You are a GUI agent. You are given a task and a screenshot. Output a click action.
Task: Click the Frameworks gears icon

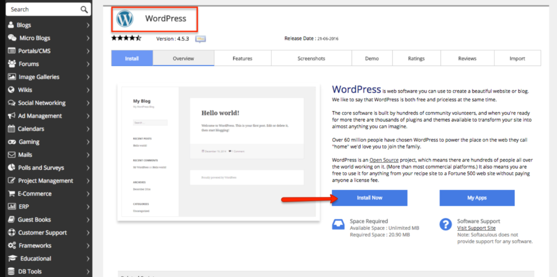click(x=12, y=245)
